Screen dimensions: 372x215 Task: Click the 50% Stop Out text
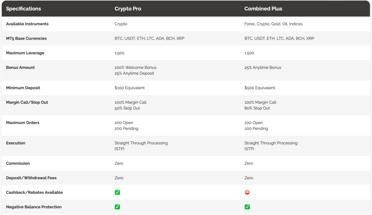click(127, 108)
